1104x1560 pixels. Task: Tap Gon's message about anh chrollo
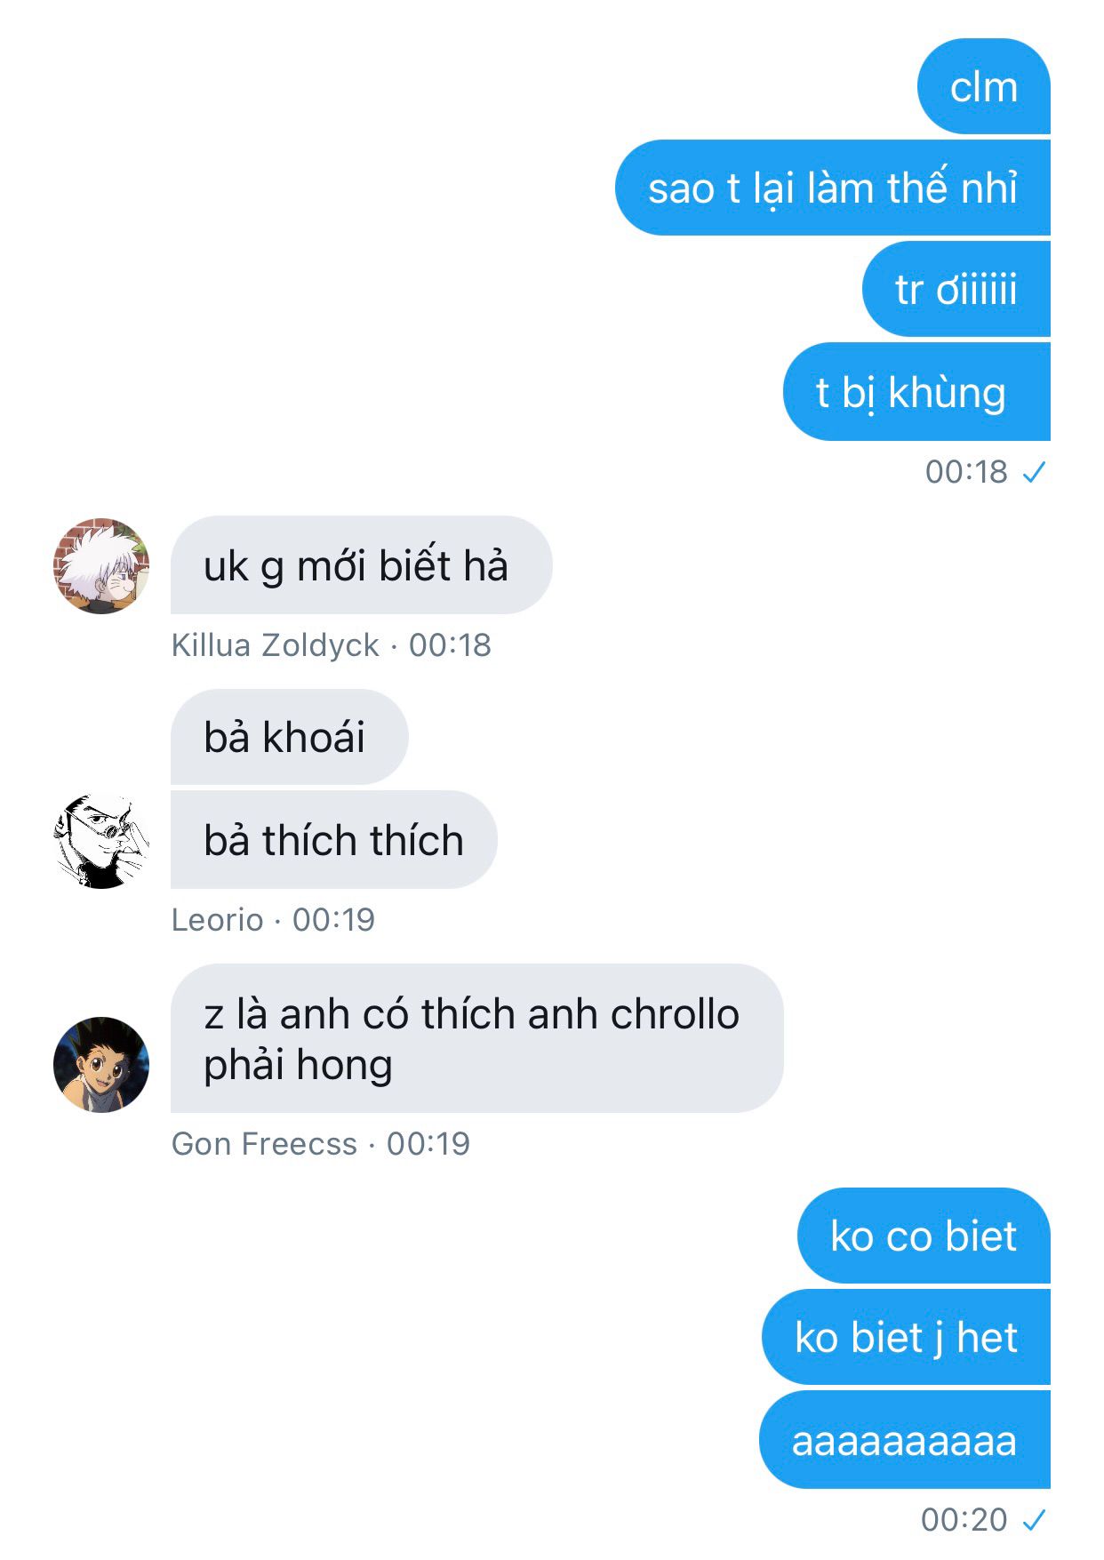476,1038
